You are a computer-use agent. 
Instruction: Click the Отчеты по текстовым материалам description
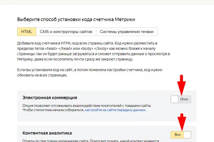coord(89,141)
